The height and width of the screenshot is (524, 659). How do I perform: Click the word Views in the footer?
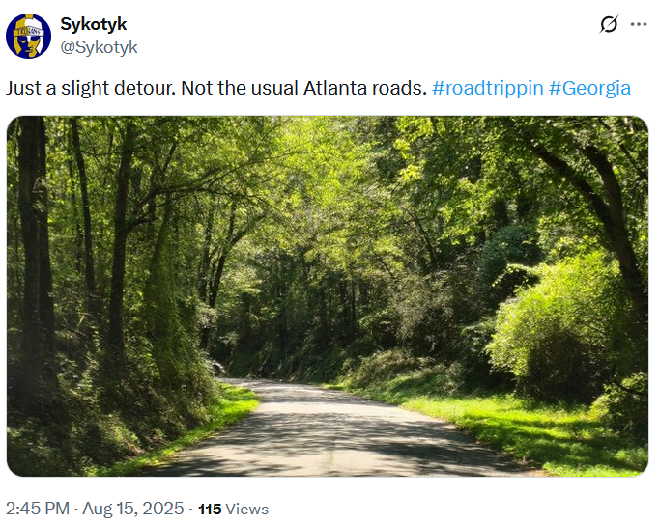tap(247, 509)
